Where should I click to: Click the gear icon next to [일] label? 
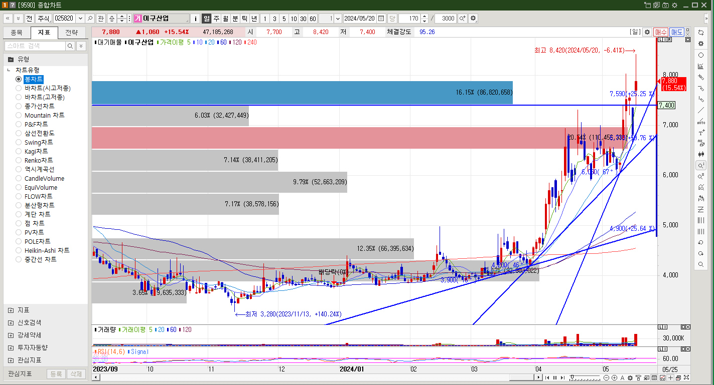pos(647,32)
